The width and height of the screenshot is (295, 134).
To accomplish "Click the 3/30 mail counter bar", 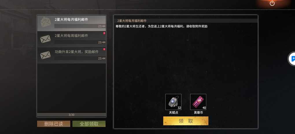I will tap(71, 115).
